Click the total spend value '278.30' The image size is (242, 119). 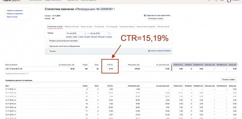[x=137, y=69]
